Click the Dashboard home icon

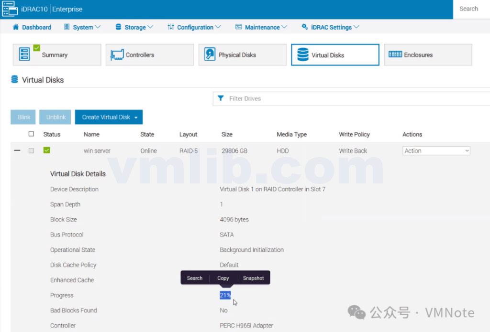pos(16,27)
